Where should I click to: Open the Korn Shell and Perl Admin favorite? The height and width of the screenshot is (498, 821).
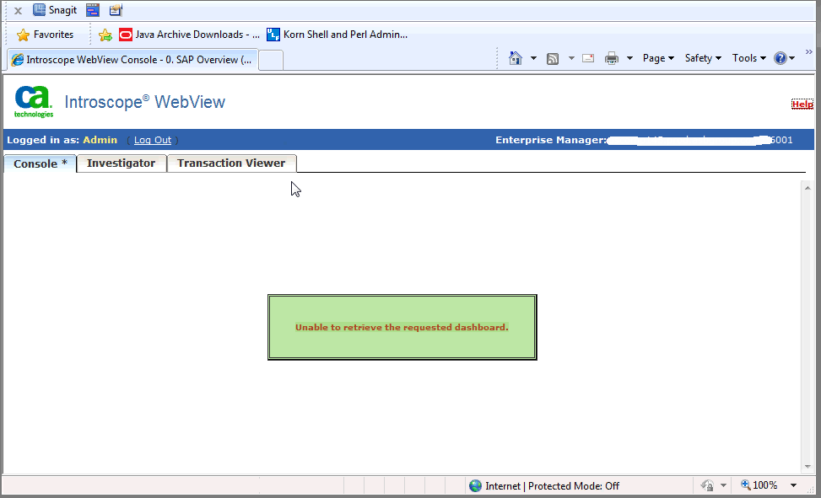click(x=338, y=35)
